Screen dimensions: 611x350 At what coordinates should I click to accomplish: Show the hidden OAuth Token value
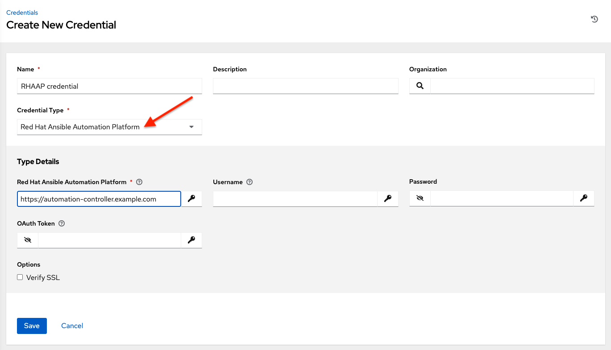pos(27,240)
